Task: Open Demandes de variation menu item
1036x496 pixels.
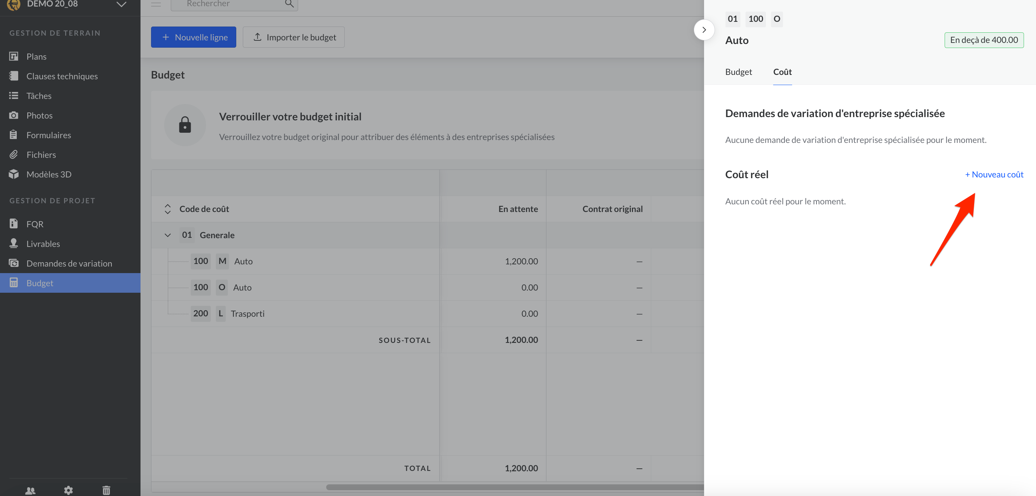Action: point(69,264)
